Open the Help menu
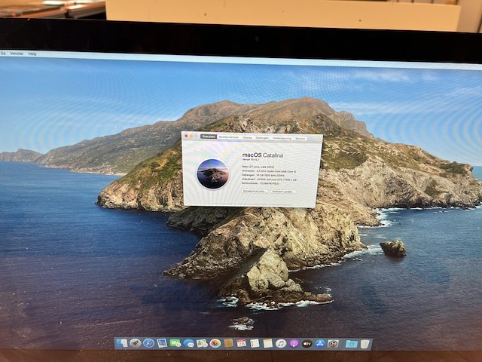 [x=32, y=54]
